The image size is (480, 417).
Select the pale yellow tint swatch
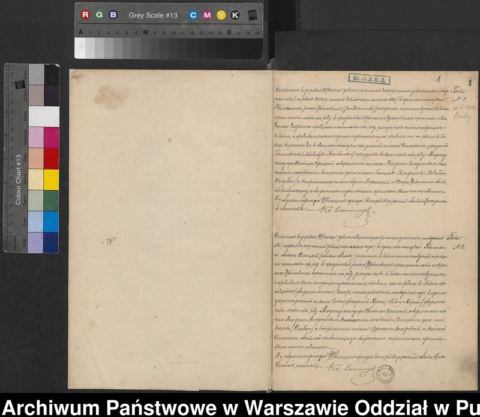[36, 180]
